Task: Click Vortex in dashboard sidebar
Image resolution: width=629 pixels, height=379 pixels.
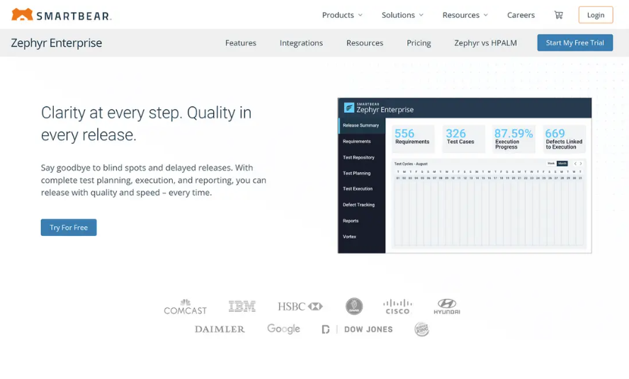Action: [349, 237]
